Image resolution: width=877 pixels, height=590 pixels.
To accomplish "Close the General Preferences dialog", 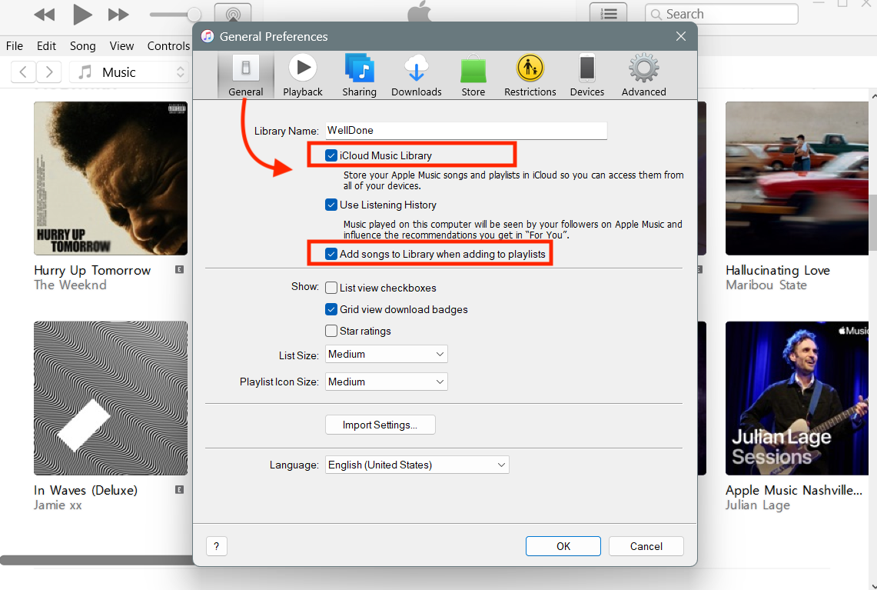I will (681, 36).
